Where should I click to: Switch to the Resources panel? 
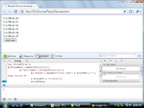point(26,56)
